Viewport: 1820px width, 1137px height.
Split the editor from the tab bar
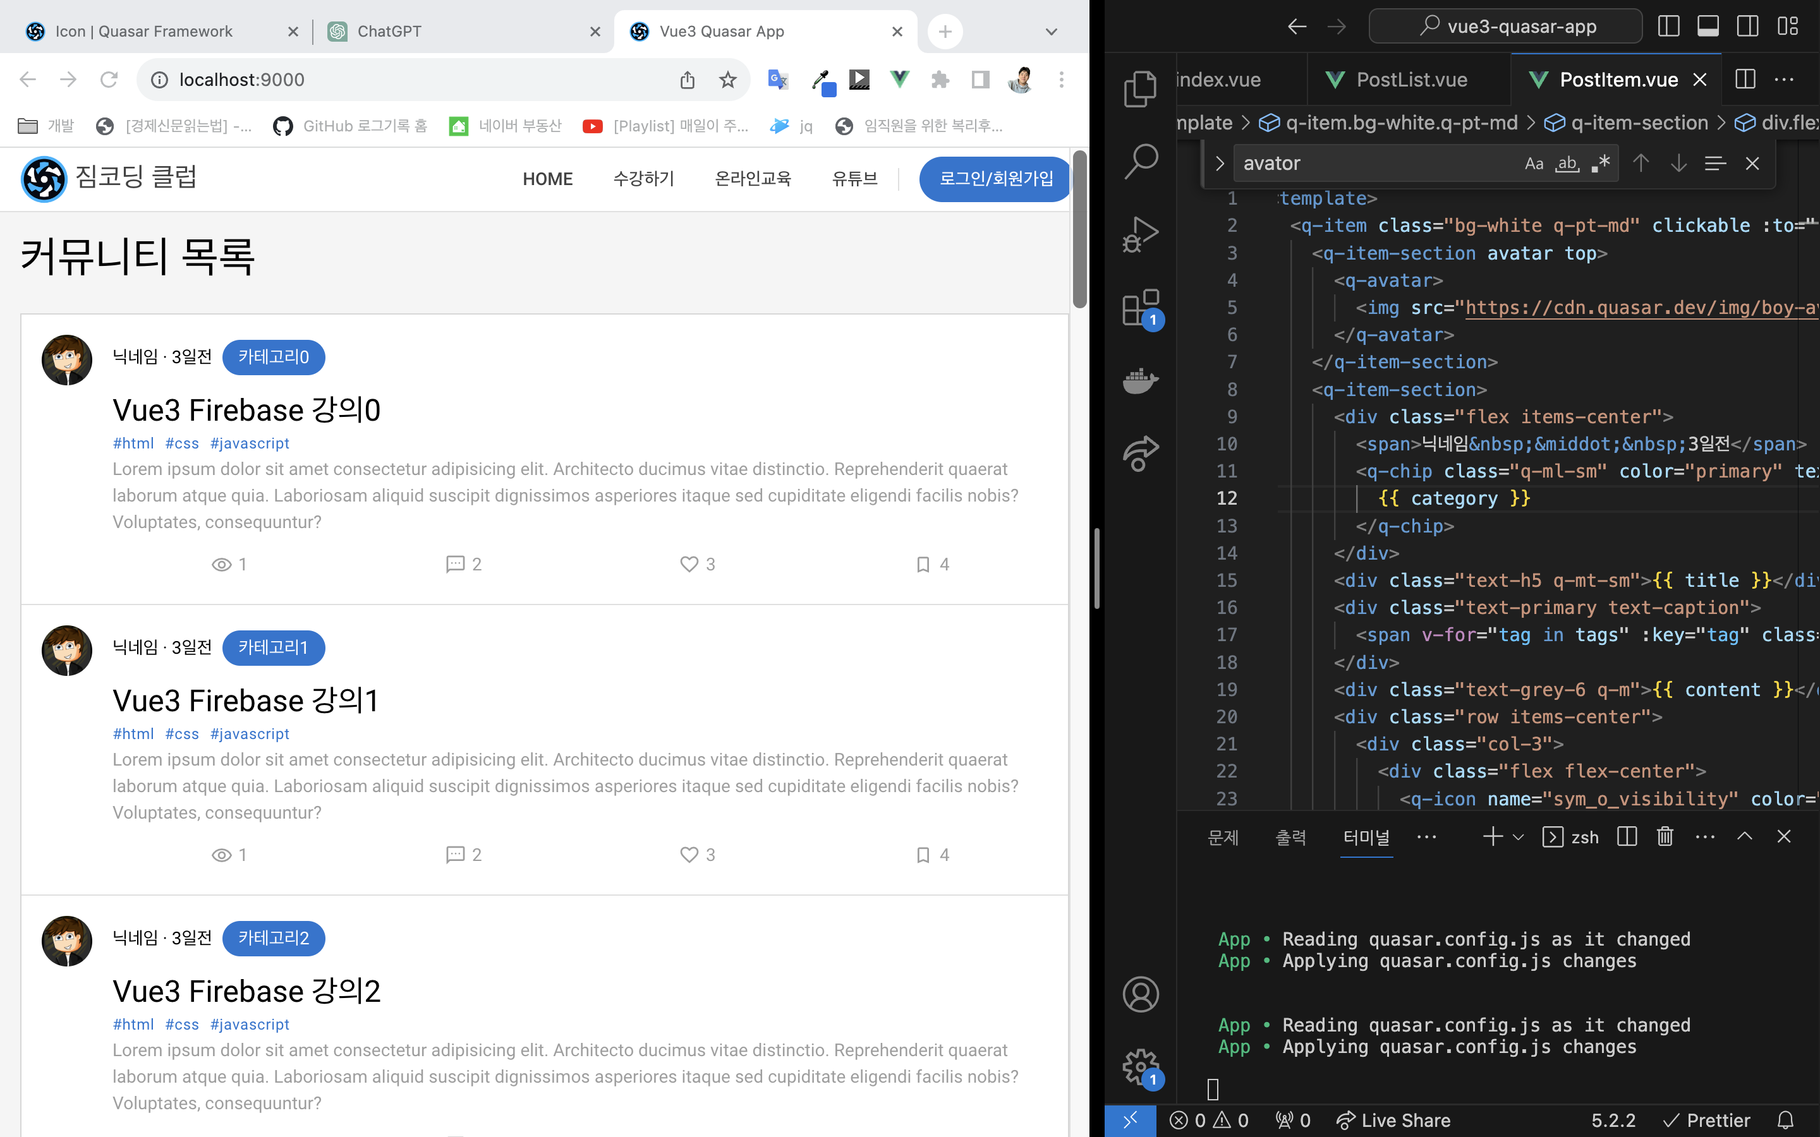pos(1744,79)
